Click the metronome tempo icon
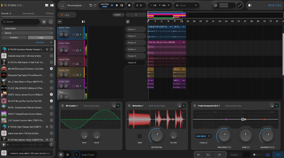The image size is (284, 158). (137, 5)
